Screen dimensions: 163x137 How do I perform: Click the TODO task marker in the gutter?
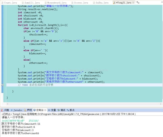(2, 85)
